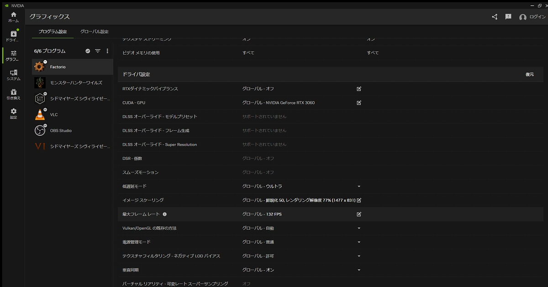Select OBS Studio in program list
Screen dimensions: 548x287
pos(61,131)
